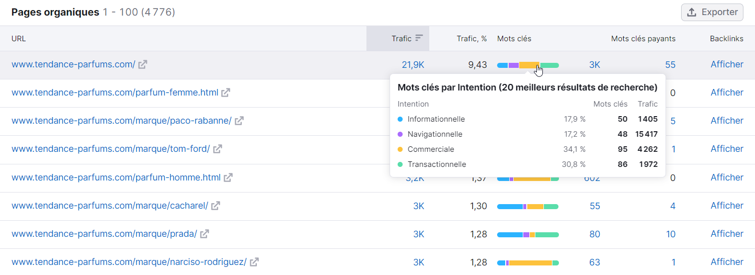The width and height of the screenshot is (755, 275).
Task: Click the Mots clés column header
Action: point(514,38)
